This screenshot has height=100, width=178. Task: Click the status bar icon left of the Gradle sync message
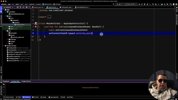pyautogui.click(x=1, y=99)
